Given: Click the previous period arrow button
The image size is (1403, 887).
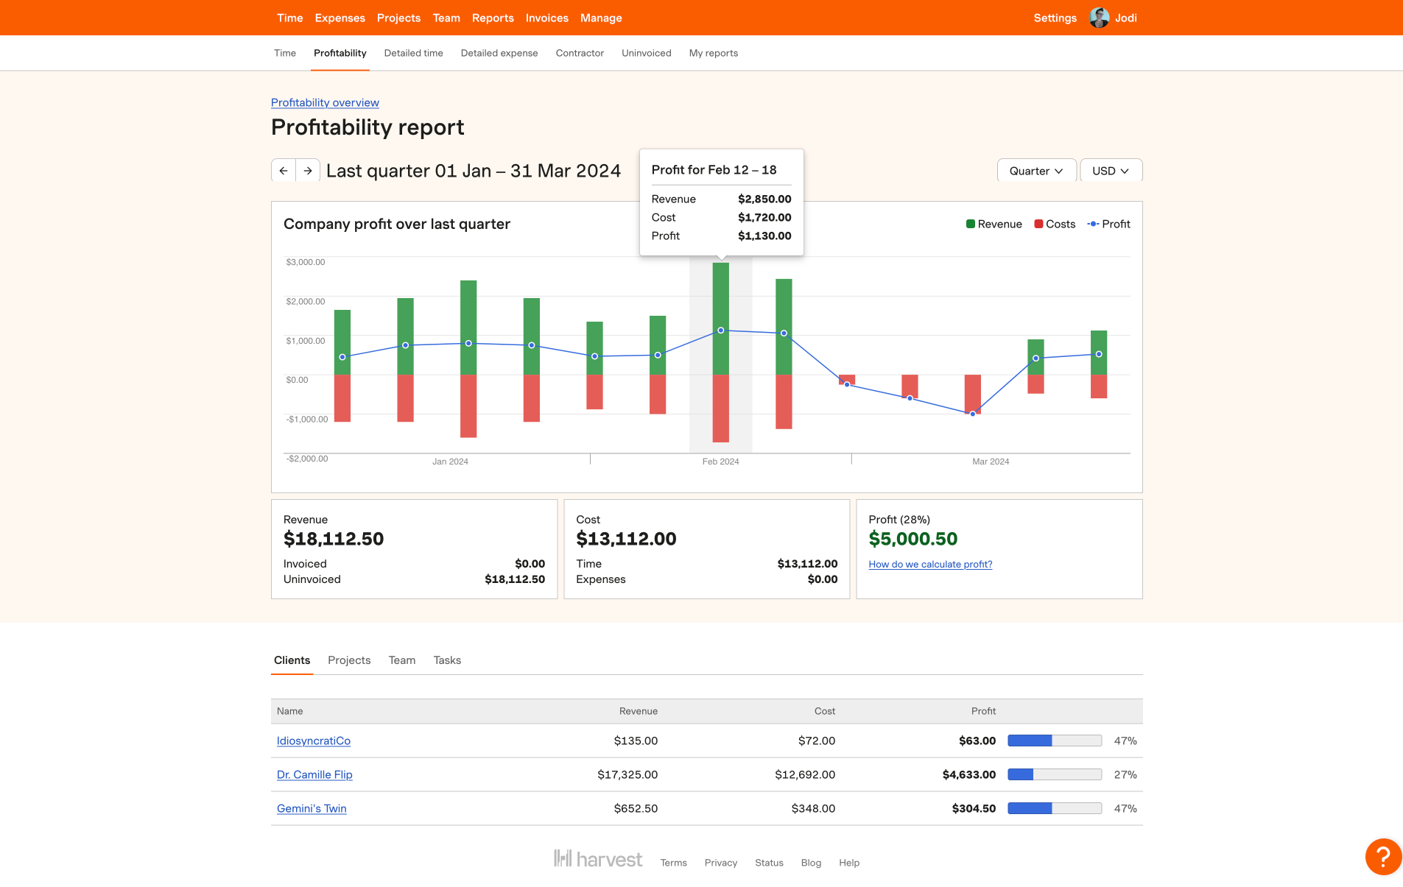Looking at the screenshot, I should click(x=284, y=171).
